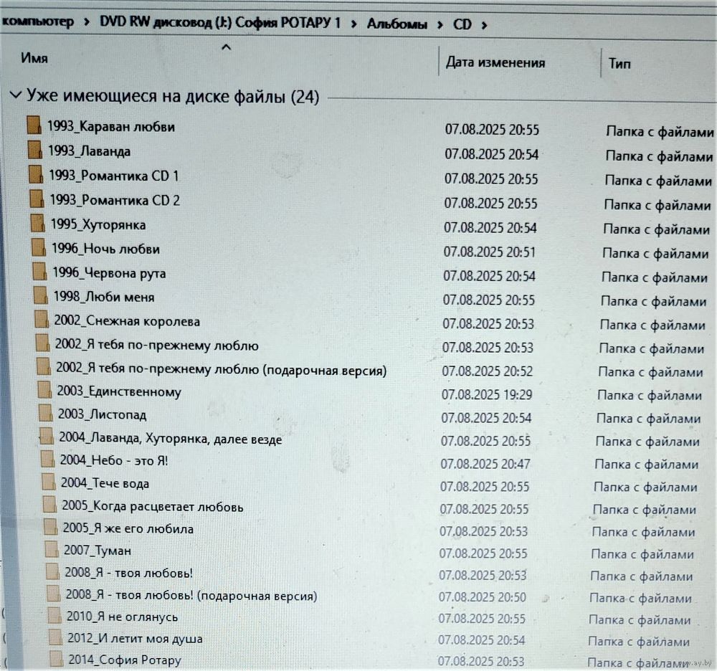Select folder name 2010_Я не оглянусь
717x671 pixels.
122,617
